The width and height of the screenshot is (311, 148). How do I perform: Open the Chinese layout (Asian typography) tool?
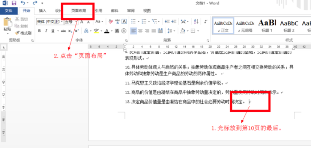pyautogui.click(x=183, y=21)
